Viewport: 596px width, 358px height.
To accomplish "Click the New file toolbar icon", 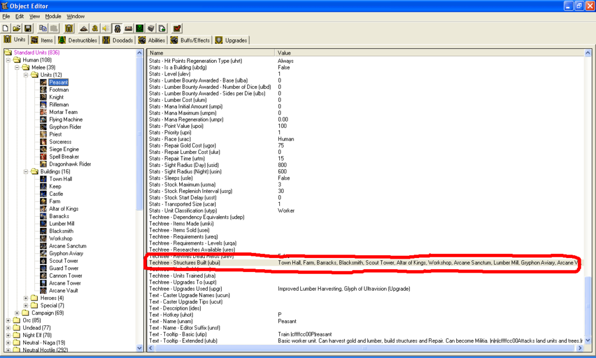I will pos(6,28).
